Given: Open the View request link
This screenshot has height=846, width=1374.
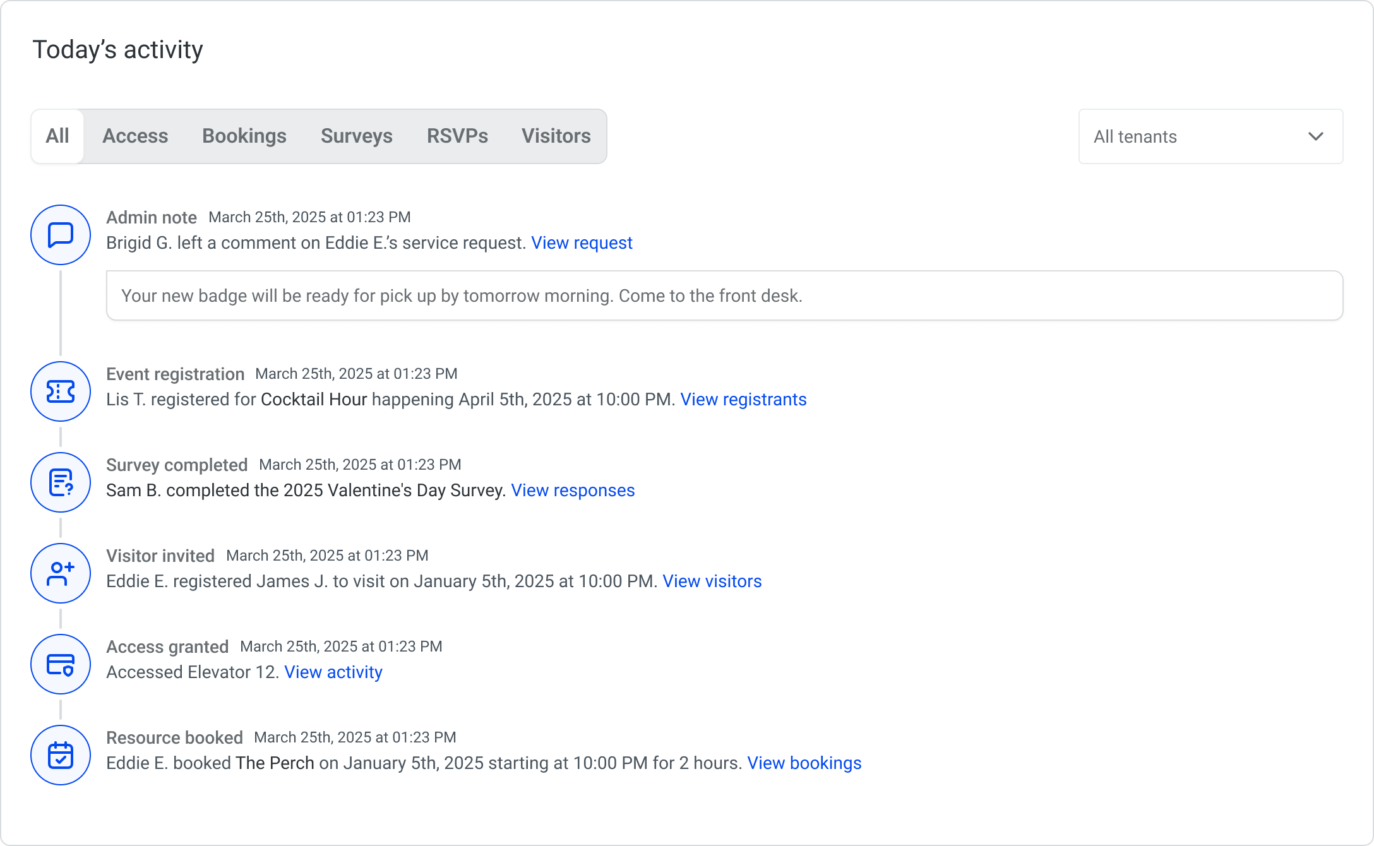Looking at the screenshot, I should pos(582,243).
